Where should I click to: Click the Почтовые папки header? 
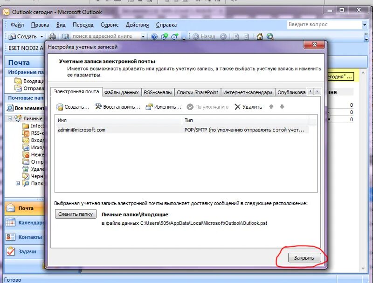click(25, 98)
